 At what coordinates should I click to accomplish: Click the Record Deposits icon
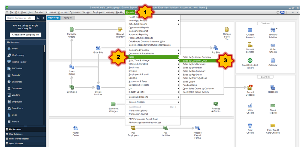pos(250,88)
